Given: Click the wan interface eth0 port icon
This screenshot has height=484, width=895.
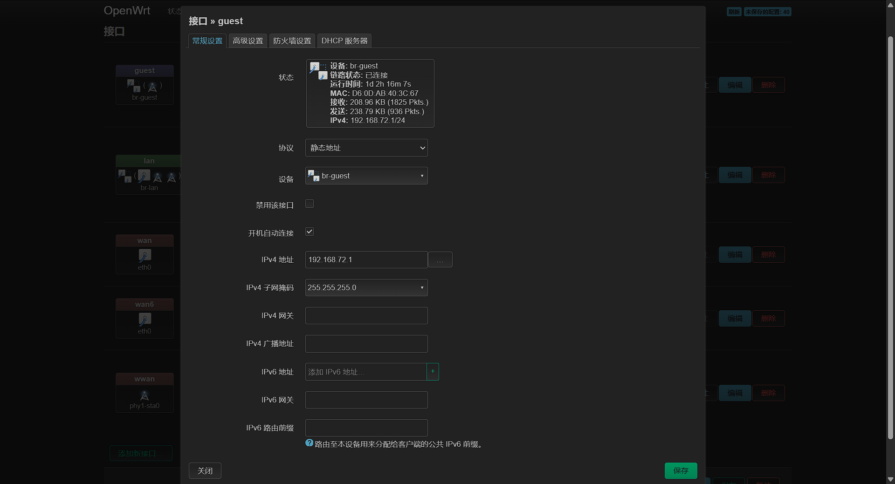Looking at the screenshot, I should pyautogui.click(x=145, y=255).
